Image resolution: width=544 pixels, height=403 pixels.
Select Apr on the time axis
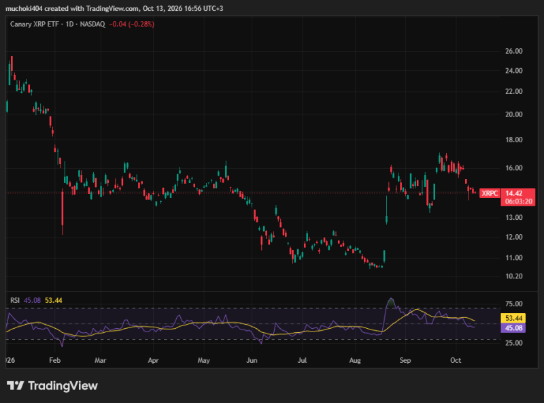pyautogui.click(x=154, y=360)
